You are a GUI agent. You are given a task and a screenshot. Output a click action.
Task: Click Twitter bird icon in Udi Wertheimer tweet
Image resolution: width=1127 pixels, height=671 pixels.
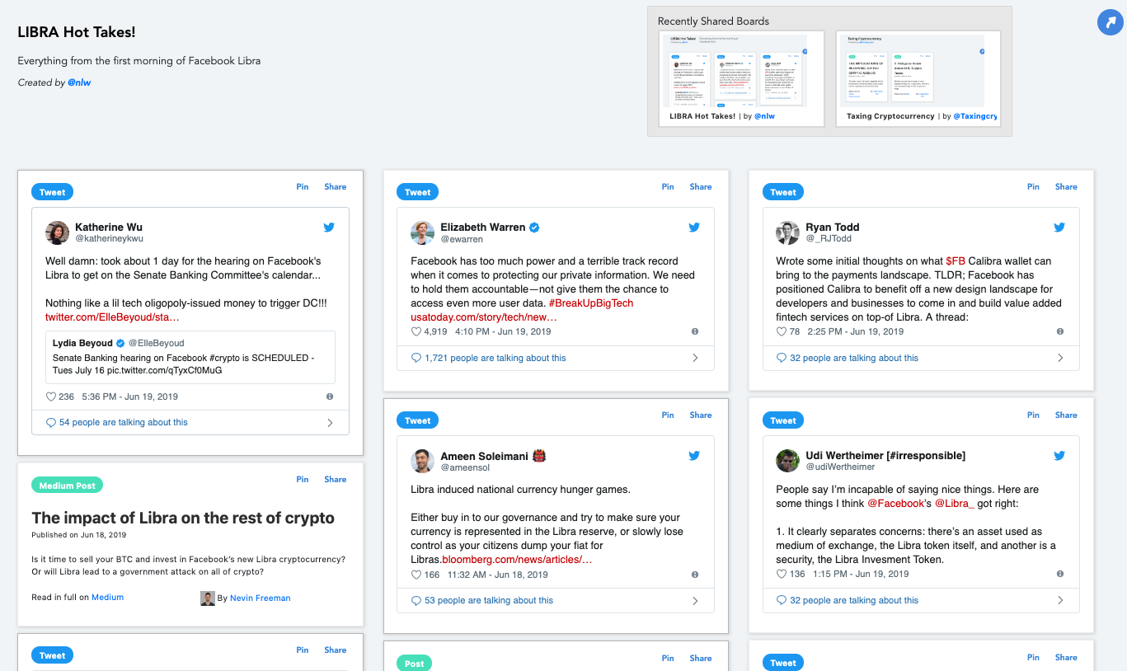click(x=1059, y=456)
